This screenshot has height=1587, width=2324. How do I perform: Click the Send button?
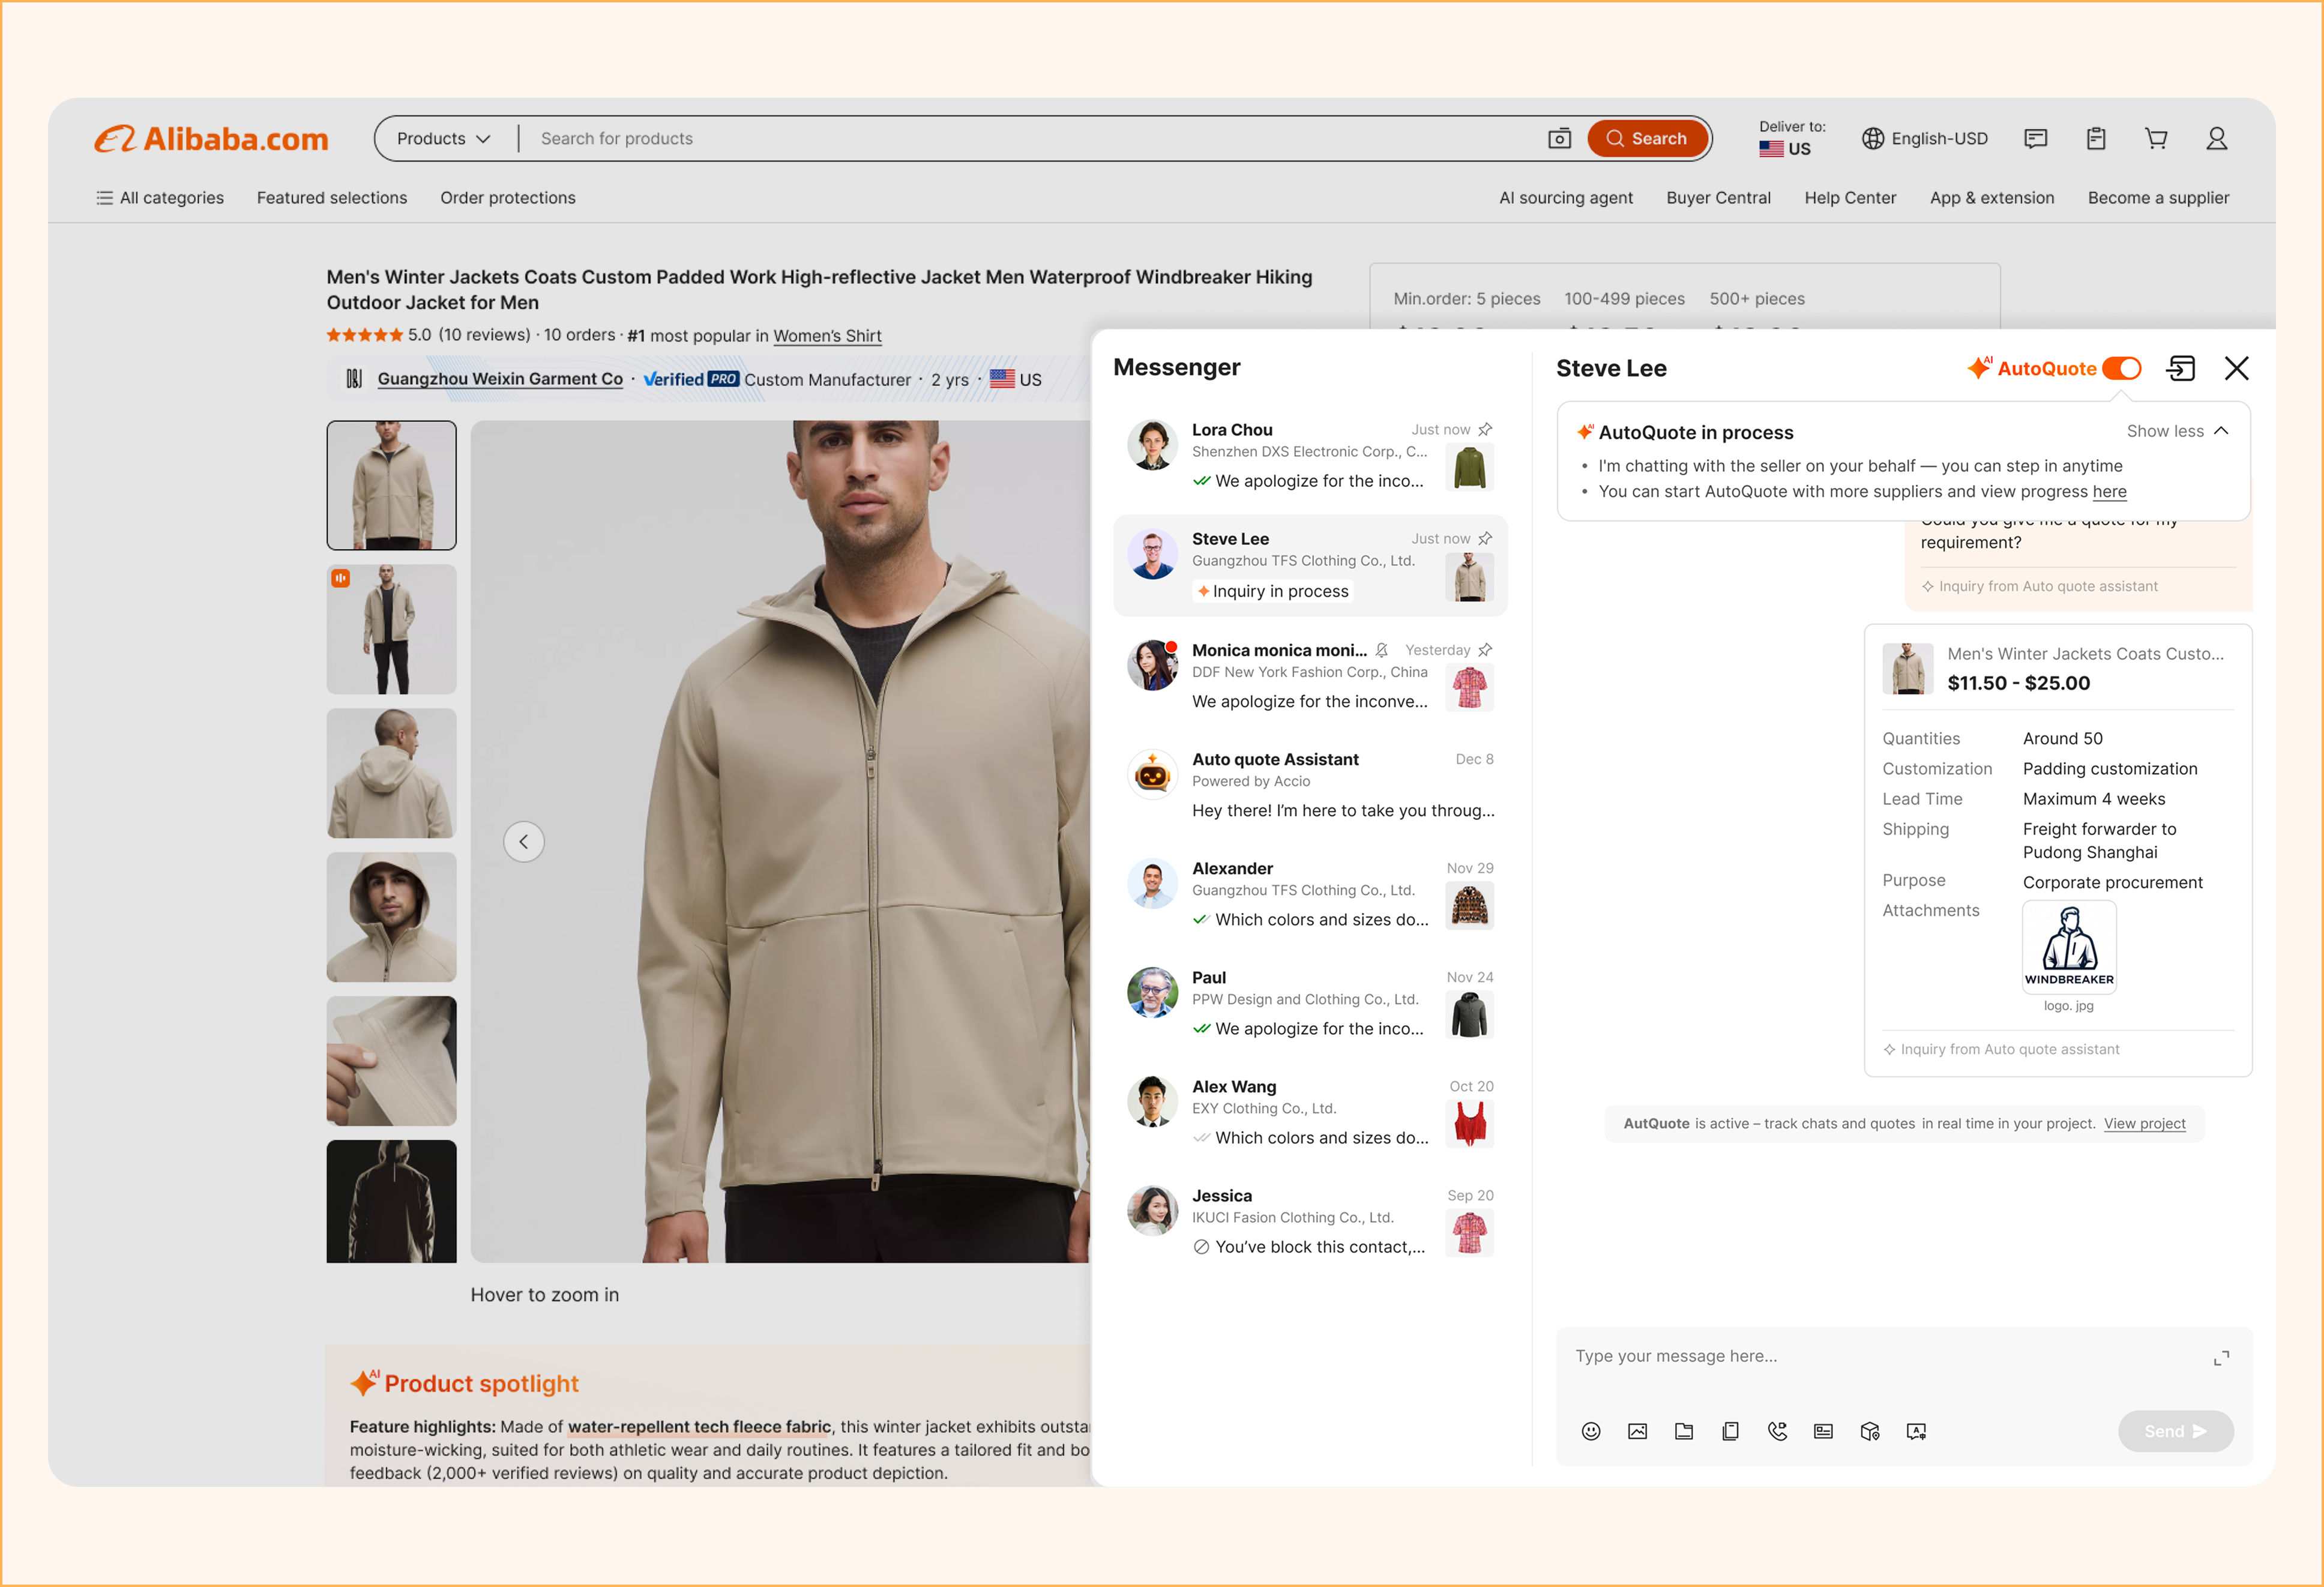[x=2175, y=1431]
